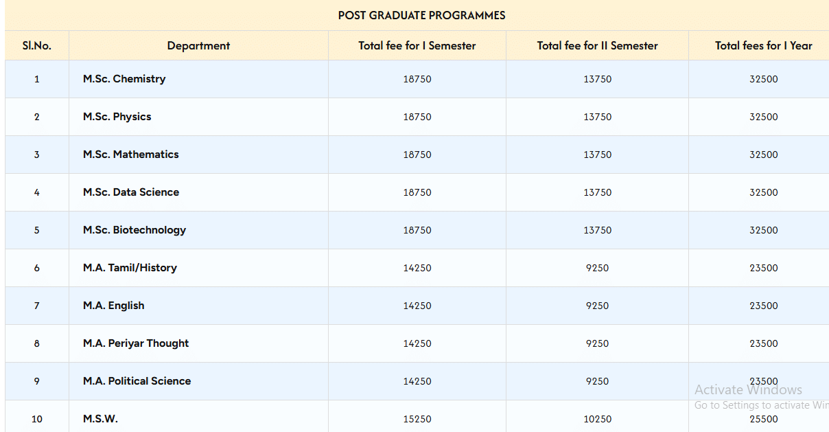Select M.A. Periyar Thought entry
Image resolution: width=829 pixels, height=432 pixels.
[x=136, y=343]
